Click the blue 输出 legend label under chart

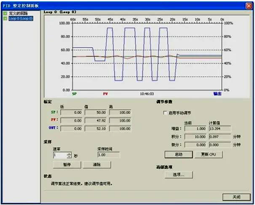217,94
